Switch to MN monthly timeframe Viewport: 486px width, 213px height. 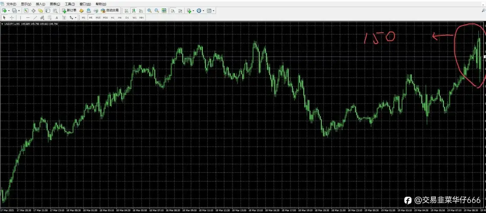[x=141, y=17]
